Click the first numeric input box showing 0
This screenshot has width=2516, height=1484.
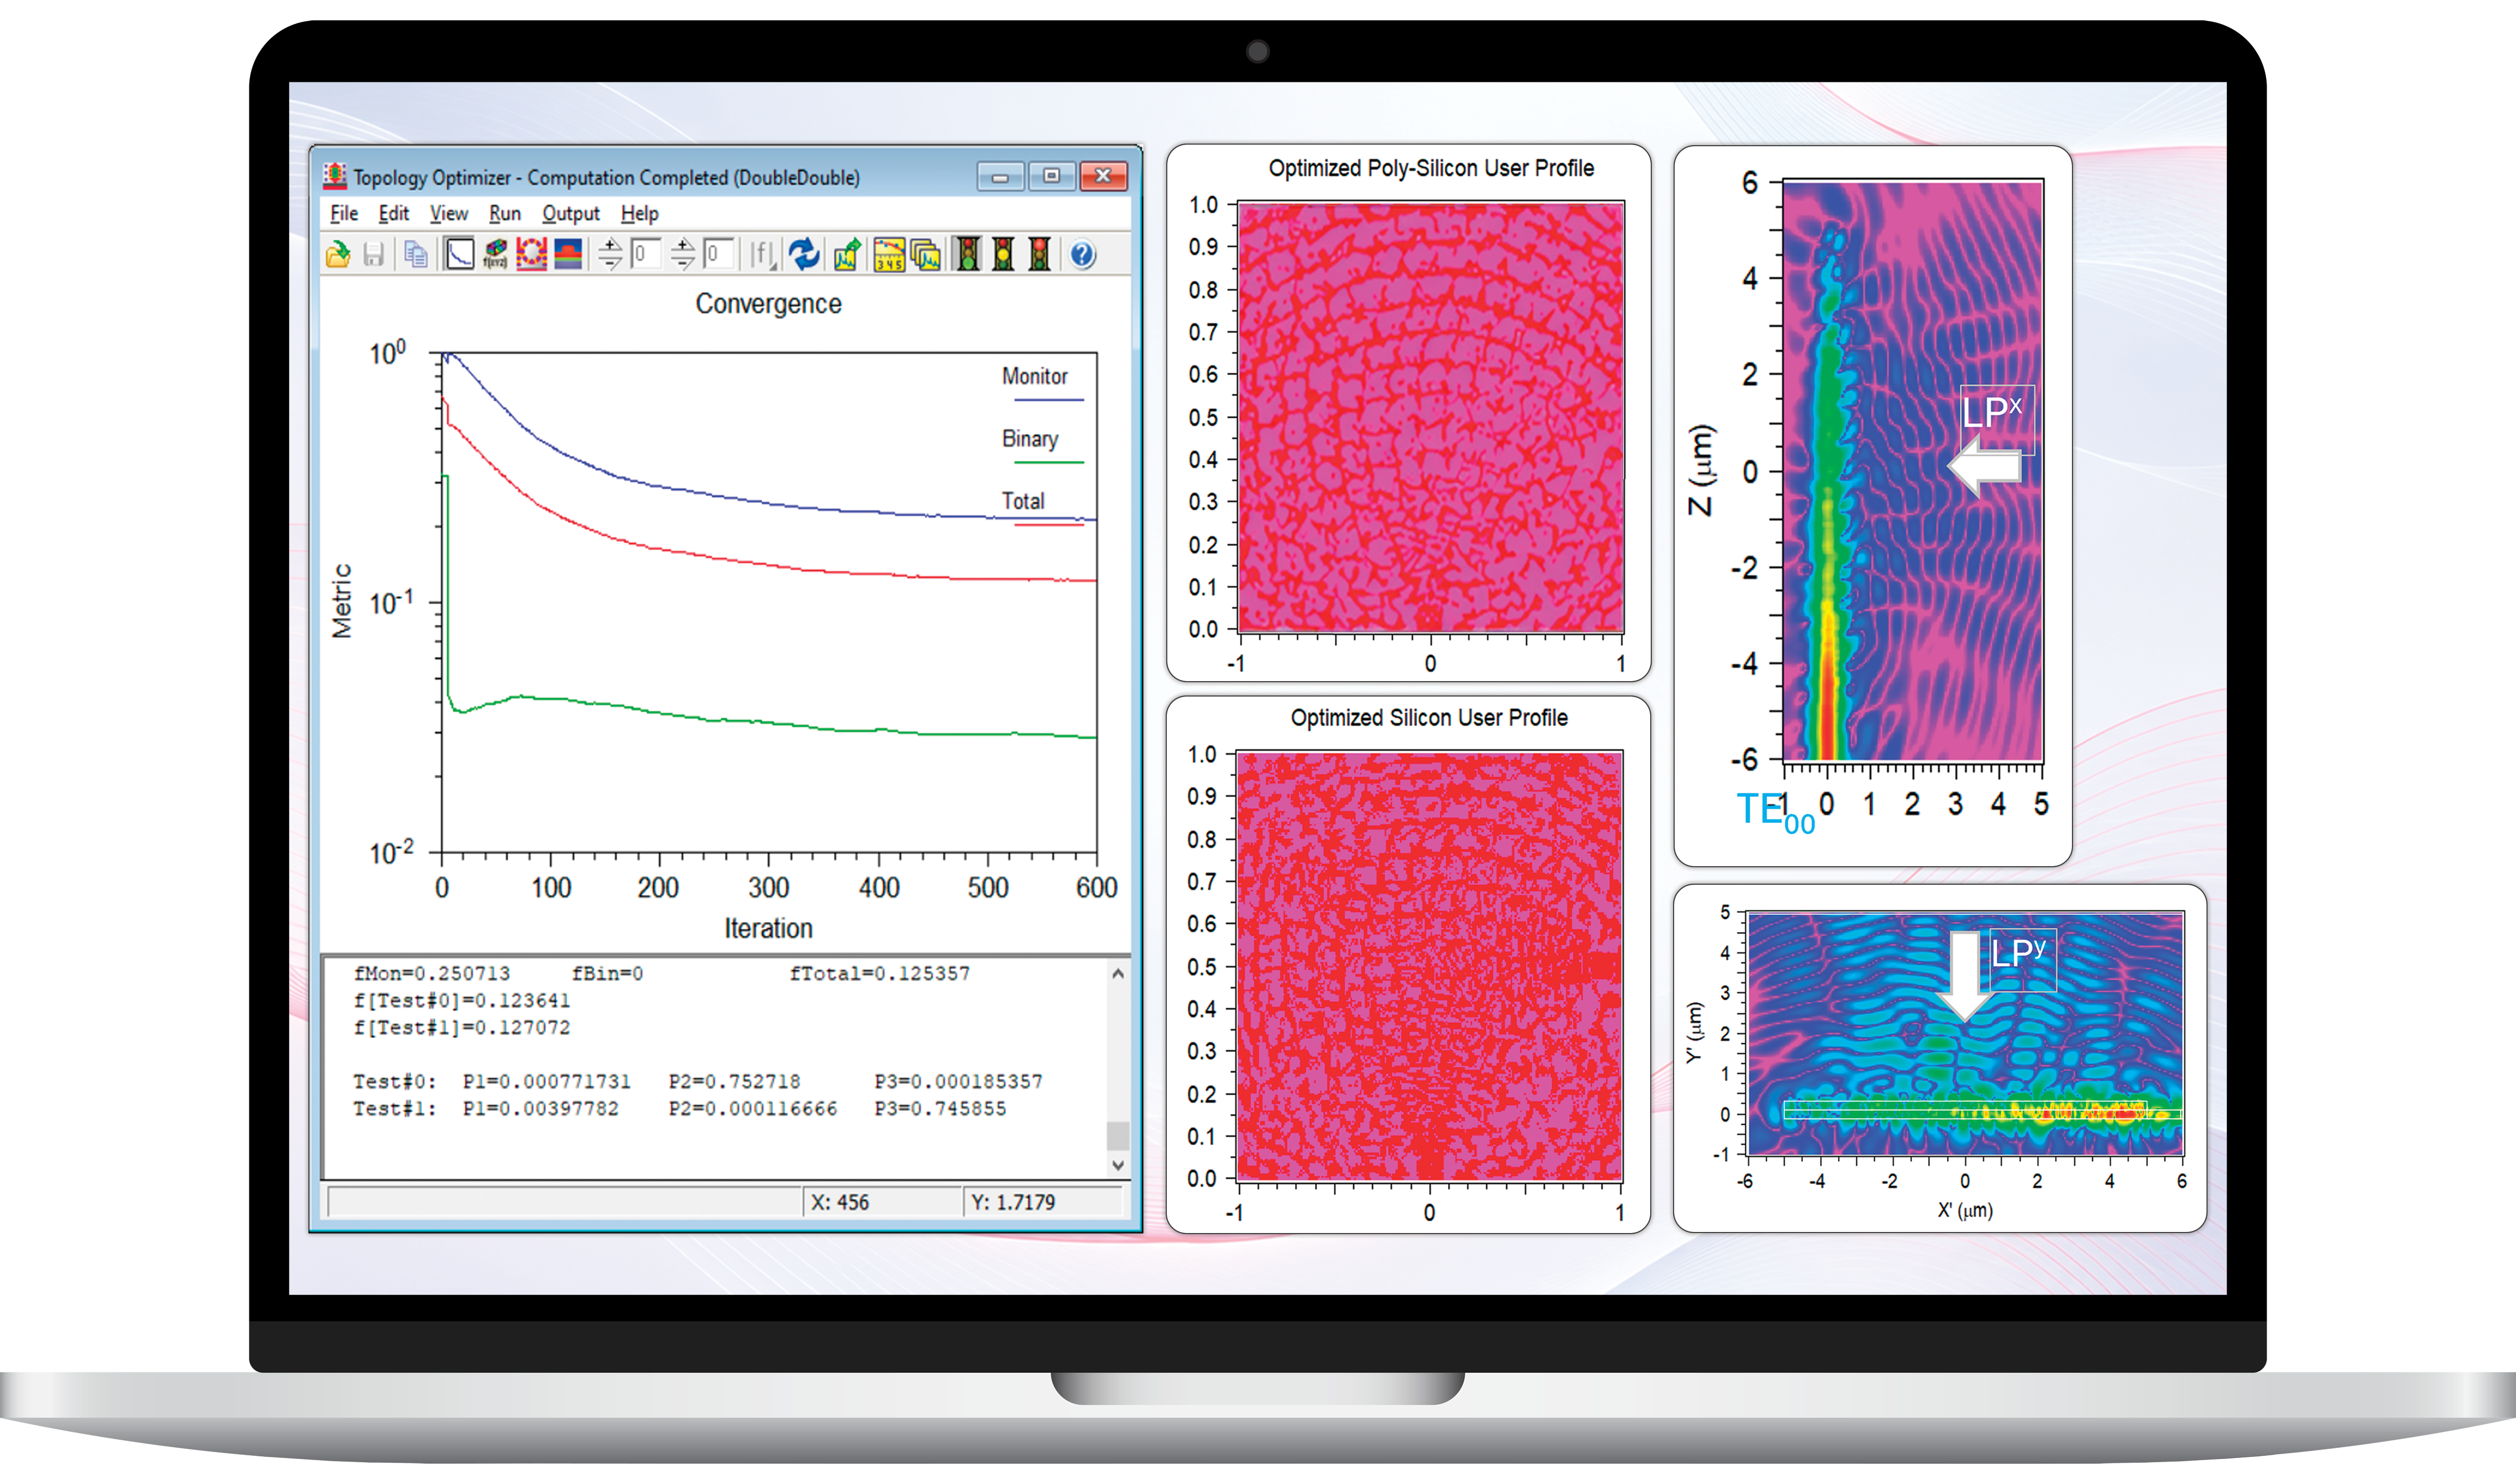pyautogui.click(x=646, y=254)
